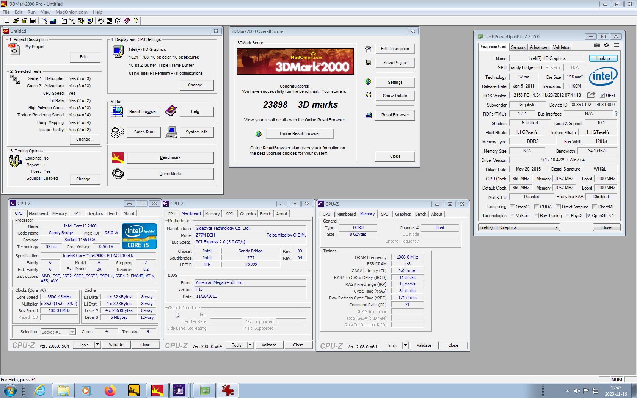The height and width of the screenshot is (398, 637).
Task: Open Internet Explorer from the taskbar
Action: point(40,390)
